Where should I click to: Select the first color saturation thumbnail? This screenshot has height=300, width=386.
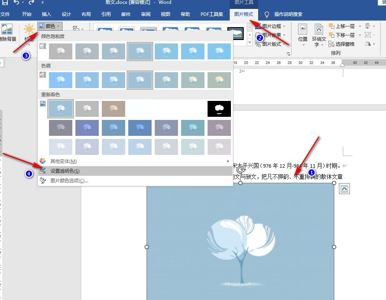coord(61,51)
